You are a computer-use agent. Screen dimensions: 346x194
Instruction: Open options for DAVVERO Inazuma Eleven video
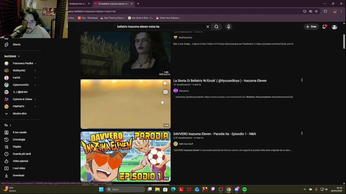click(x=302, y=133)
